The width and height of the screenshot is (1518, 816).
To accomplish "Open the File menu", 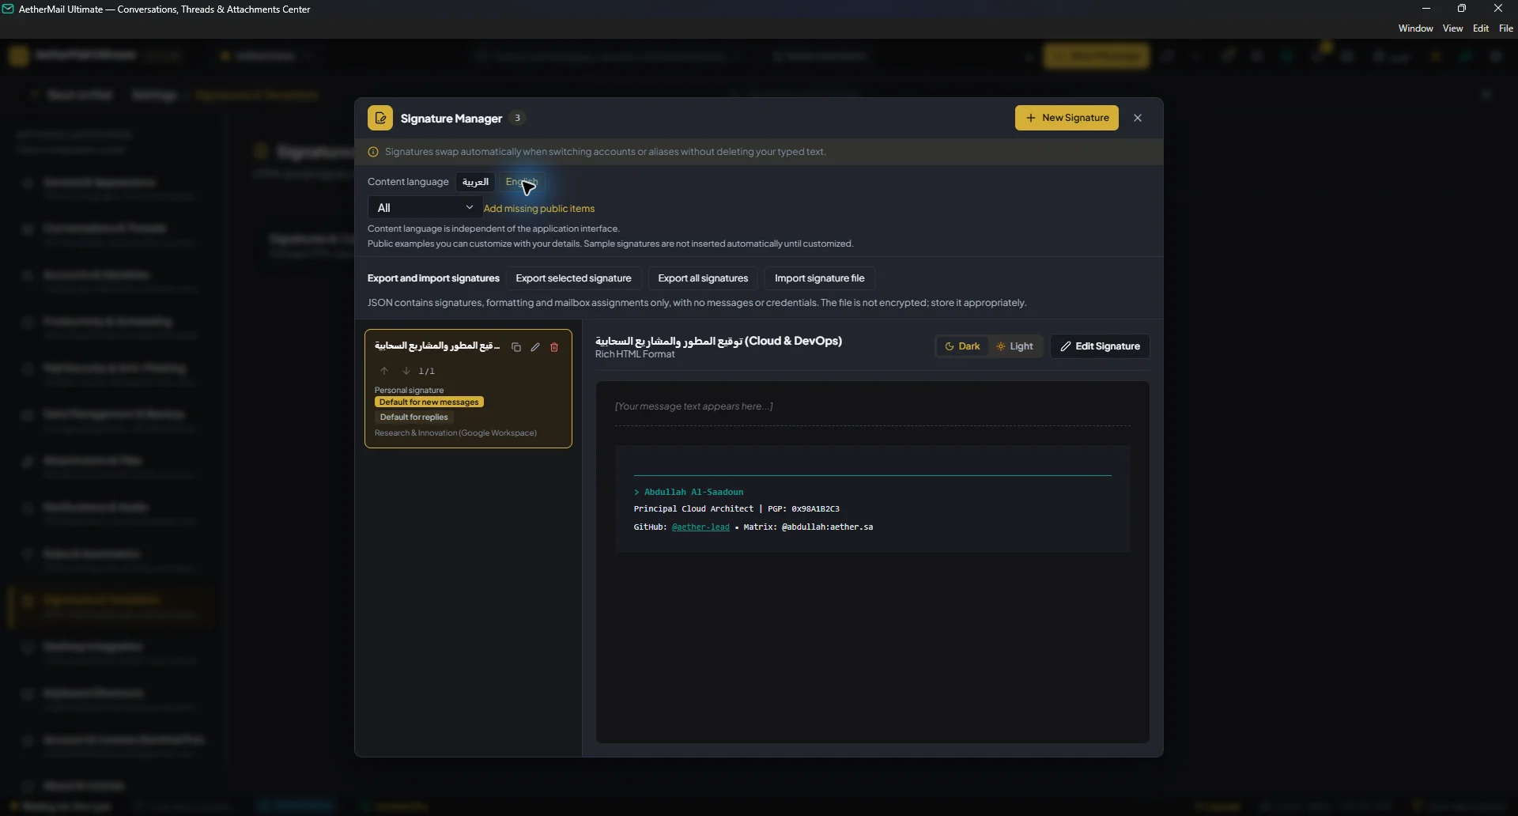I will click(x=1506, y=28).
